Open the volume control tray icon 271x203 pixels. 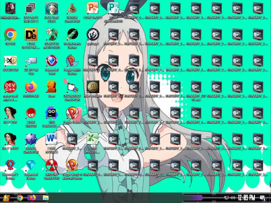click(233, 198)
